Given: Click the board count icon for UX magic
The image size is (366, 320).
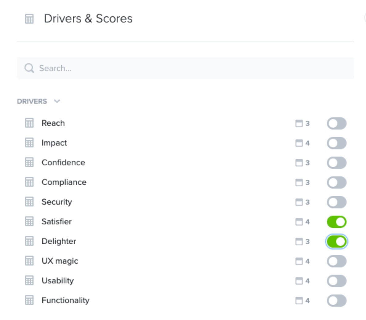Looking at the screenshot, I should click(x=299, y=261).
